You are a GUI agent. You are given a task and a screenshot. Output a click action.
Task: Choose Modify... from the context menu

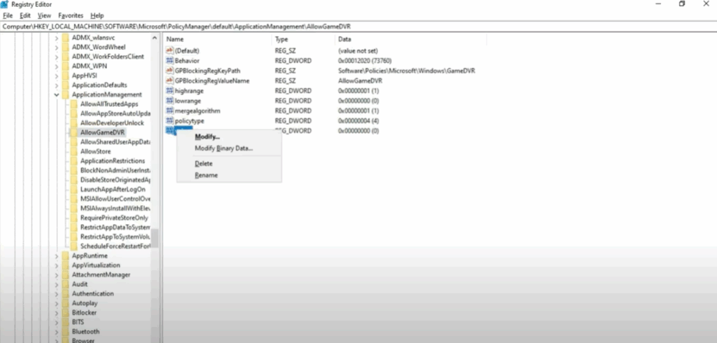point(207,136)
